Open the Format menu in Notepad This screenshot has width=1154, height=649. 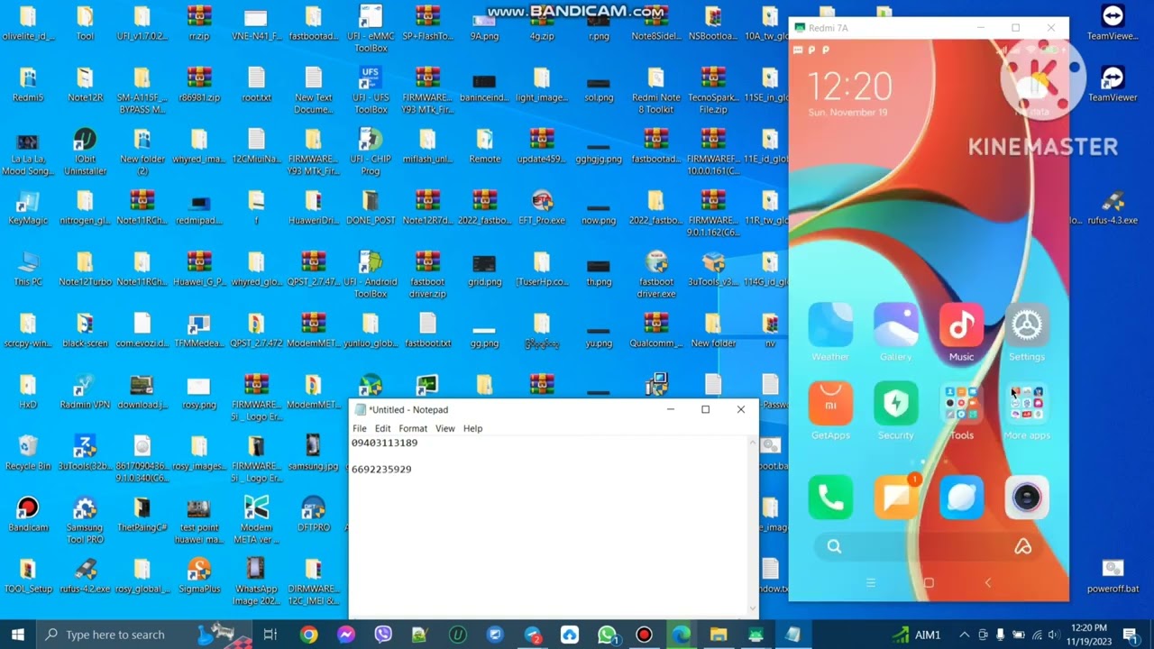tap(413, 428)
